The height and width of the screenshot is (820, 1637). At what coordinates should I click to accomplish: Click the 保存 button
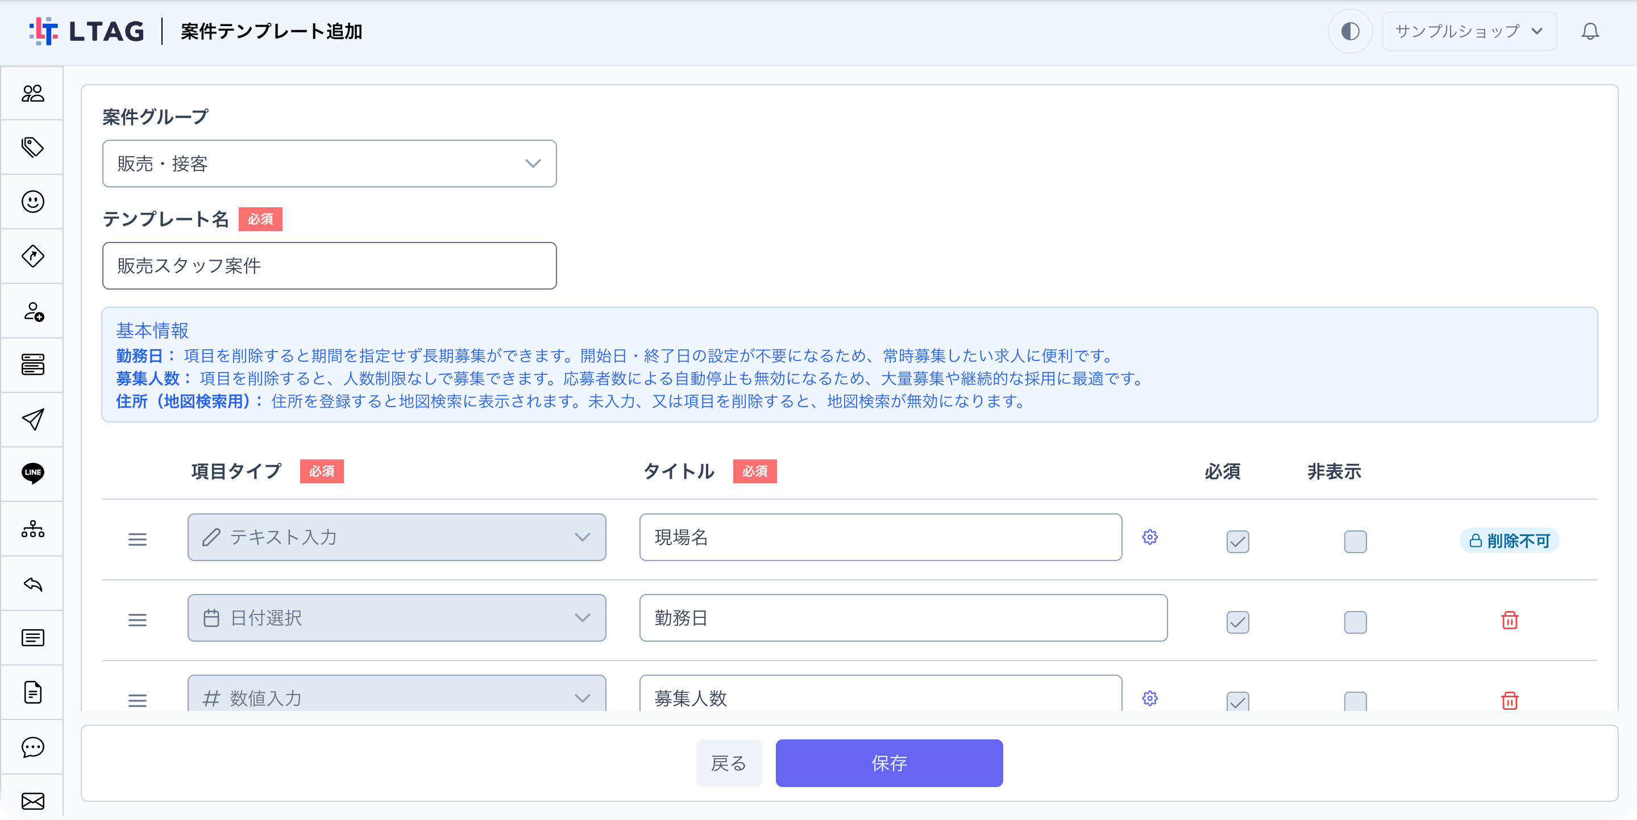click(889, 763)
